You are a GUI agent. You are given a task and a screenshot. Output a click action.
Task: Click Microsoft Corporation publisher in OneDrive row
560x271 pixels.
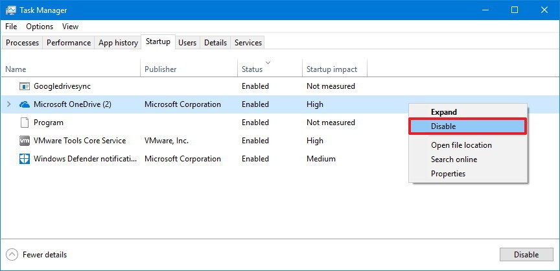coord(183,104)
